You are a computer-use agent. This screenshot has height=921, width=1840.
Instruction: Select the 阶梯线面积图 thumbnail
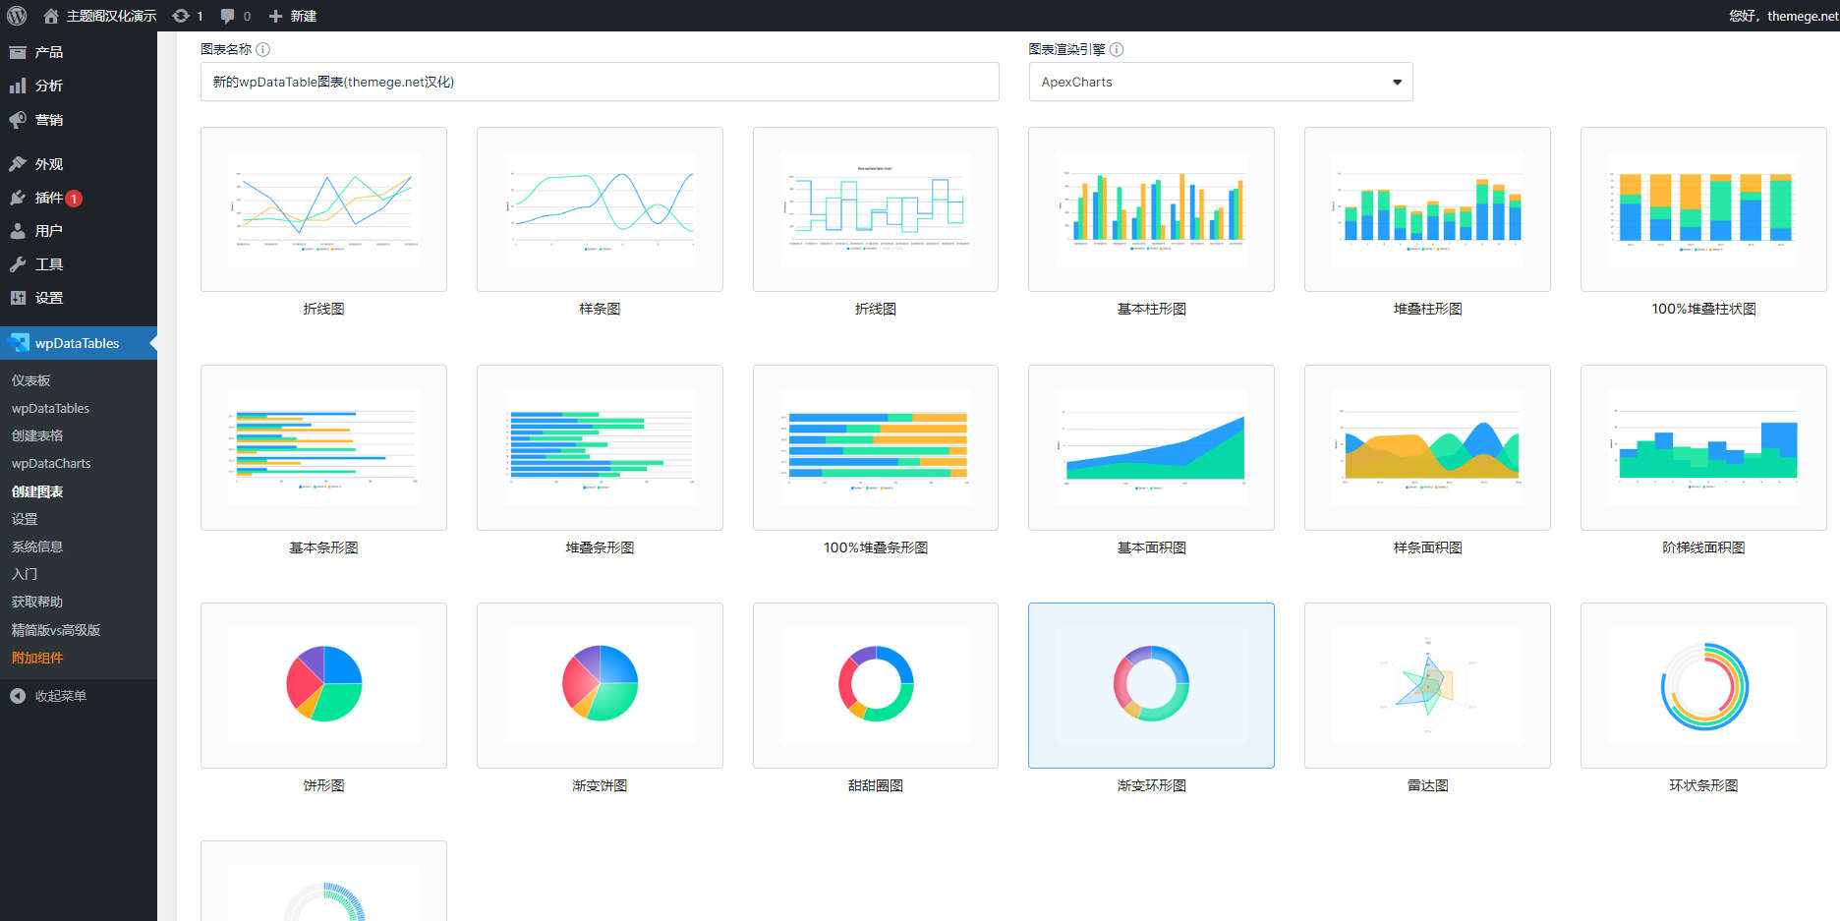pos(1703,448)
